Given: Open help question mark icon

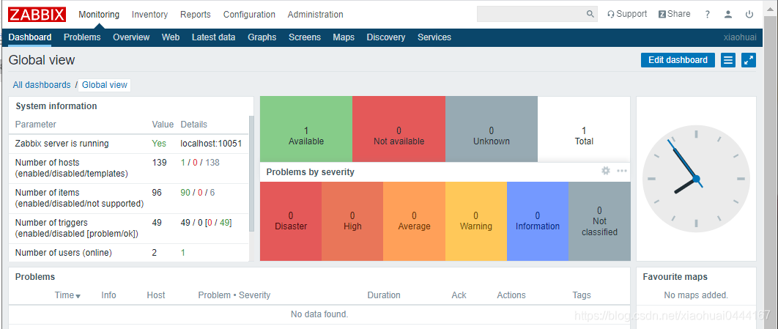Looking at the screenshot, I should [x=708, y=15].
